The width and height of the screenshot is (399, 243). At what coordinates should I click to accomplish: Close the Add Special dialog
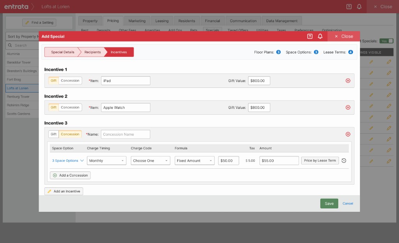pos(344,36)
